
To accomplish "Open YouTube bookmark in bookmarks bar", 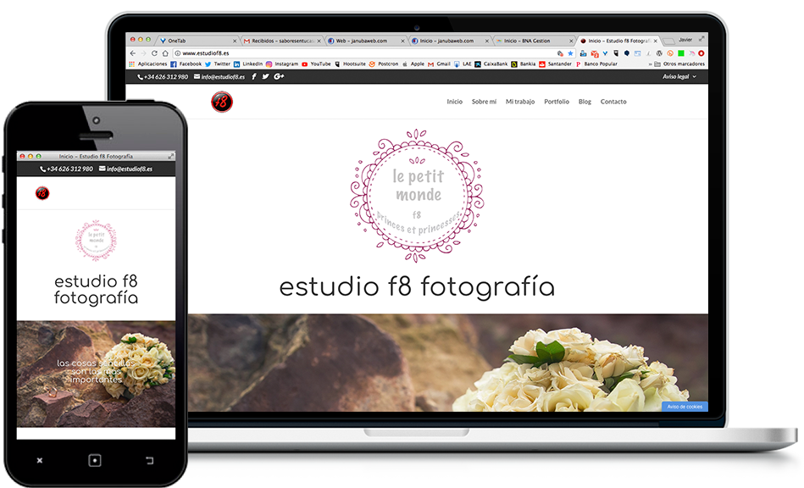I will 316,64.
